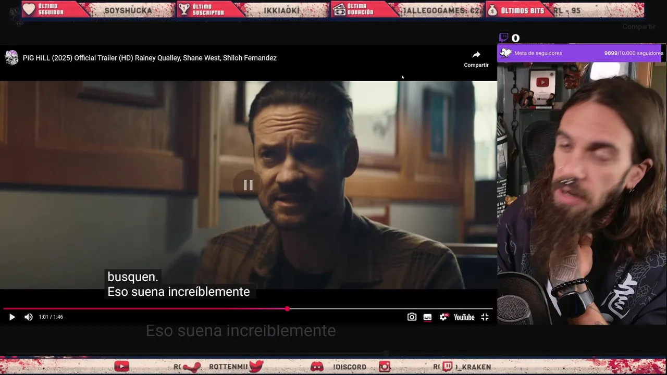Screen dimensions: 667x375
Task: Click the subtitle line 'Eso suena increíblemente' in the video
Action: pyautogui.click(x=178, y=292)
